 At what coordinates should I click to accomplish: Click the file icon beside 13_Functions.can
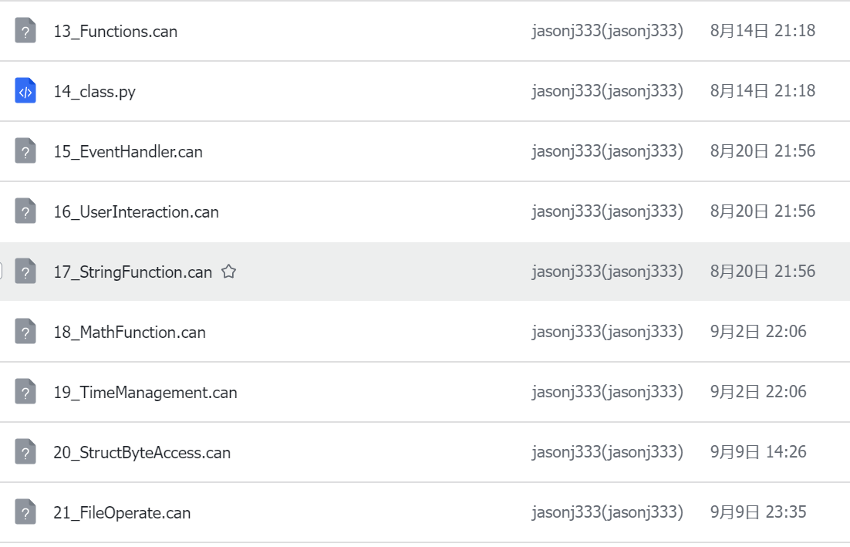click(x=25, y=31)
